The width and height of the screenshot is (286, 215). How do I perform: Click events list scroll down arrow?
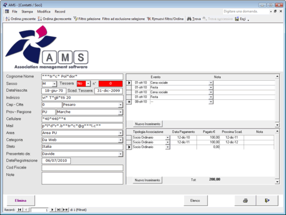277,125
